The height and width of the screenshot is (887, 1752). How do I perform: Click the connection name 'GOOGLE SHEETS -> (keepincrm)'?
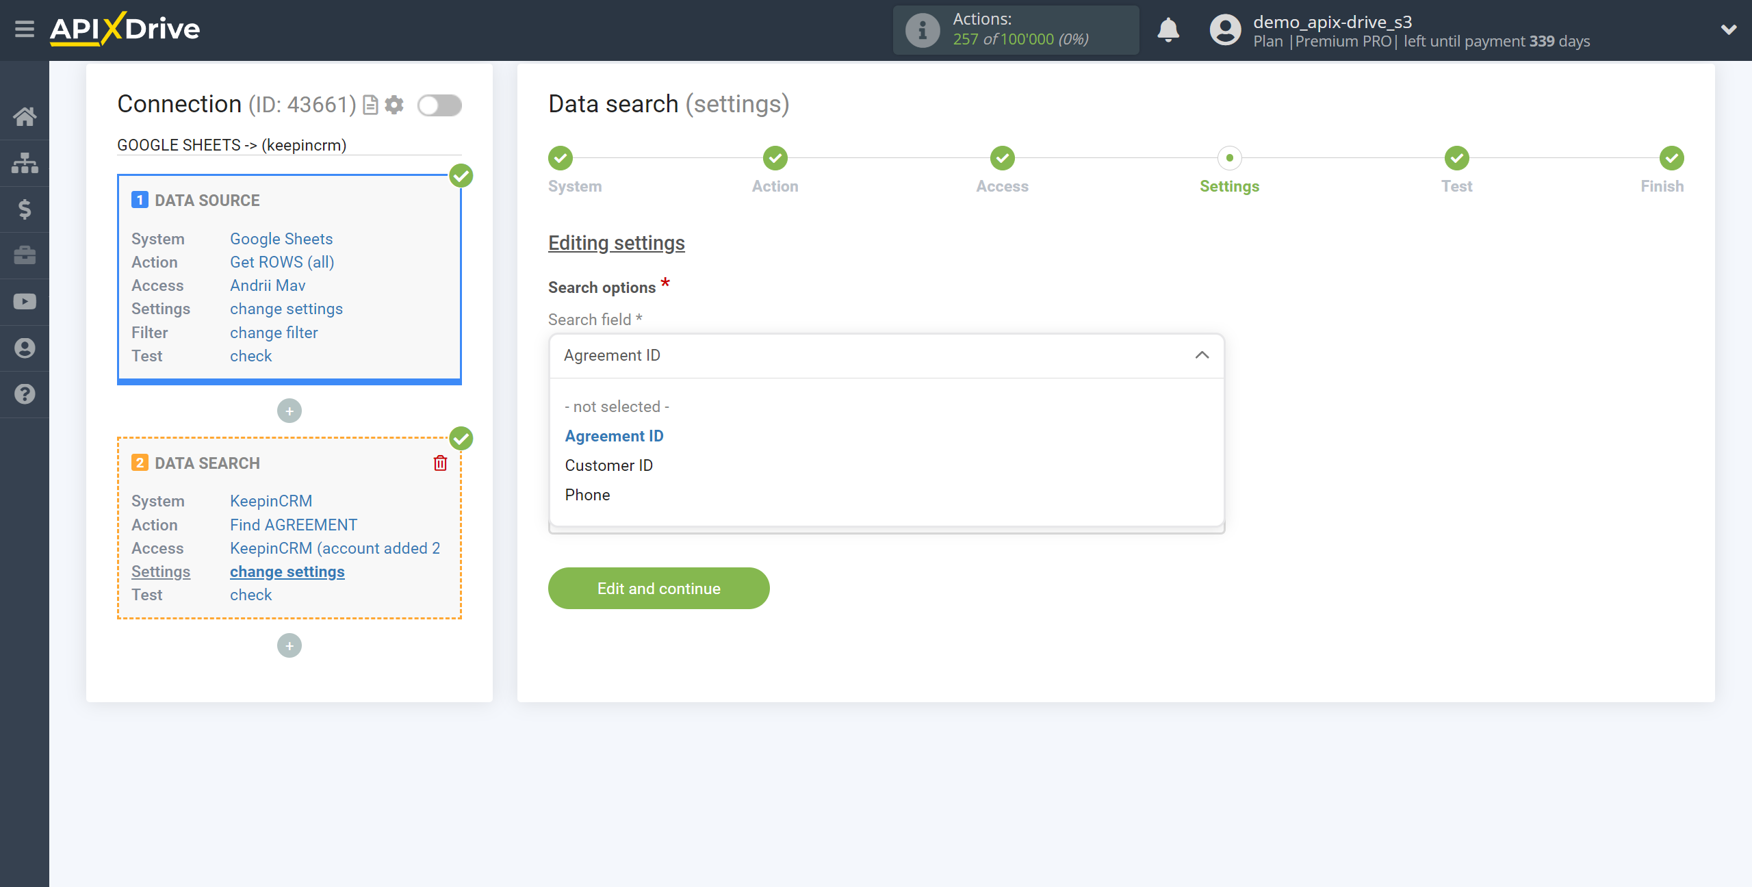coord(232,145)
